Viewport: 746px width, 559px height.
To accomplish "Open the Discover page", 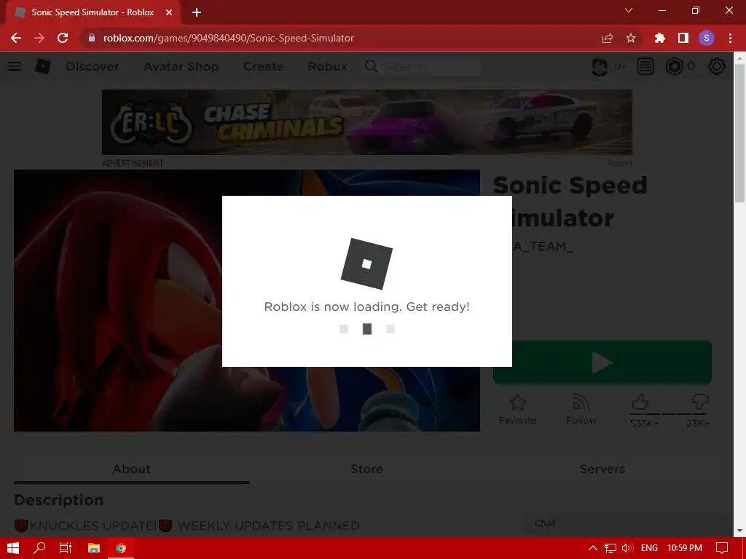I will coord(93,66).
